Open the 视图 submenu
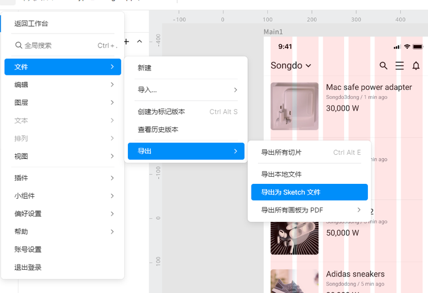This screenshot has height=293, width=428. coord(62,157)
